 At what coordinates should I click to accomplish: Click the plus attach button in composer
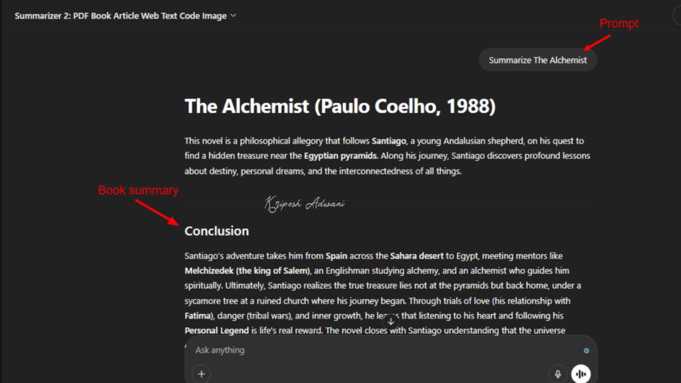pyautogui.click(x=202, y=374)
